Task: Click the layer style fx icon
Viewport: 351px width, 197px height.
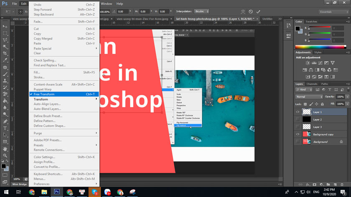Action: [x=308, y=184]
